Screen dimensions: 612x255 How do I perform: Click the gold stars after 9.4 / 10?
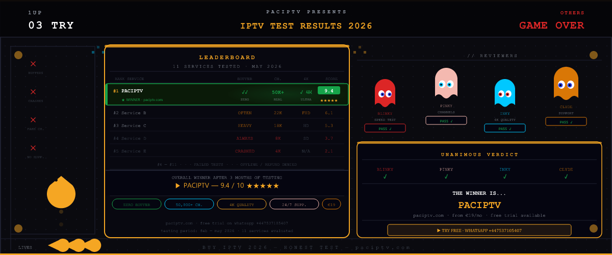(x=263, y=186)
